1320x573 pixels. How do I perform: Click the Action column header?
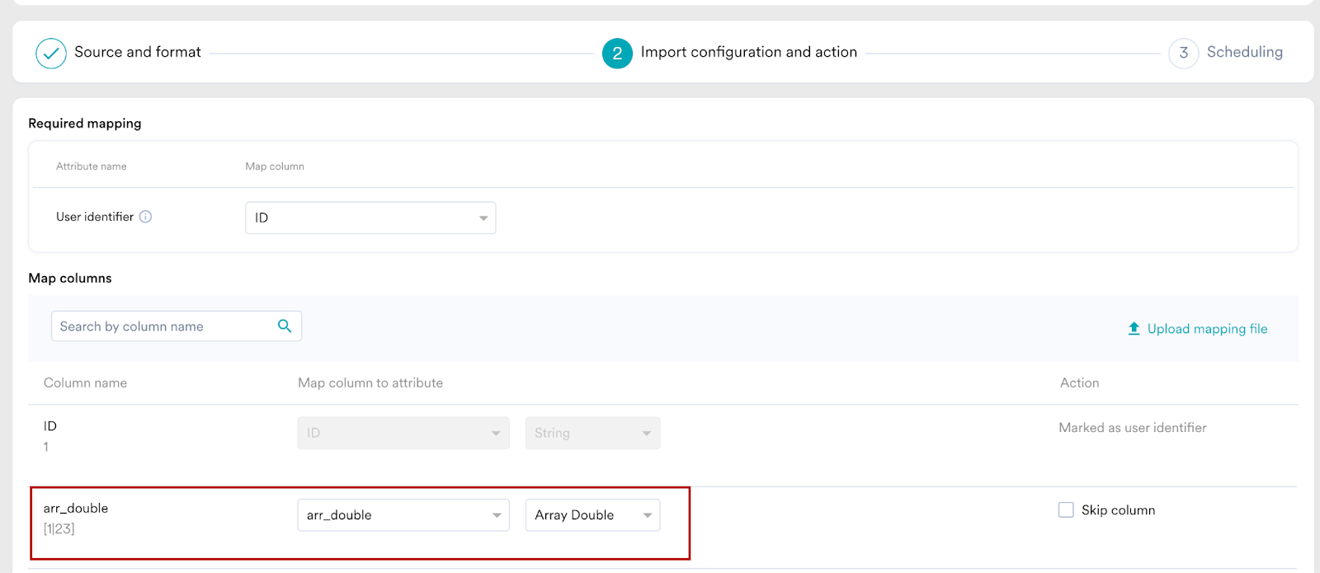pyautogui.click(x=1079, y=383)
